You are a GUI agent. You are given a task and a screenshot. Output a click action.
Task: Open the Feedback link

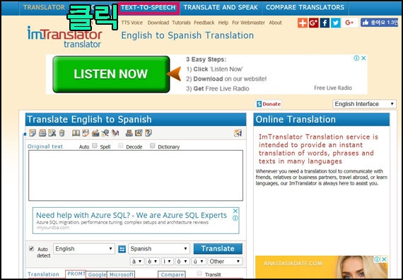[204, 23]
